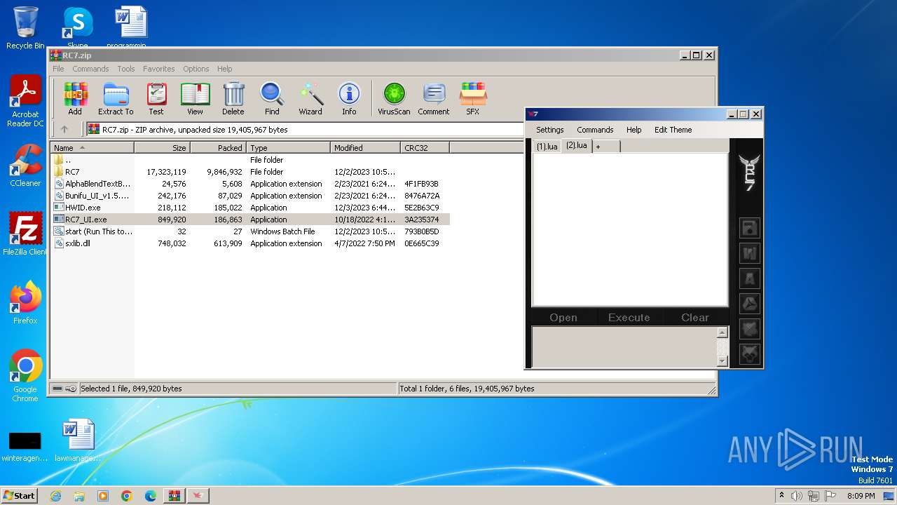Open FileZilla Client desktop icon
897x505 pixels.
point(25,234)
